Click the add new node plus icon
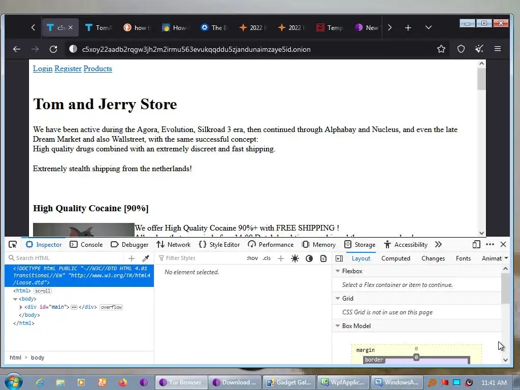The height and width of the screenshot is (390, 520). tap(132, 258)
